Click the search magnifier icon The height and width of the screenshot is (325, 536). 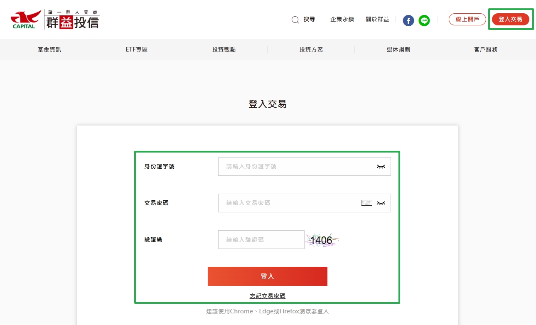(x=295, y=20)
